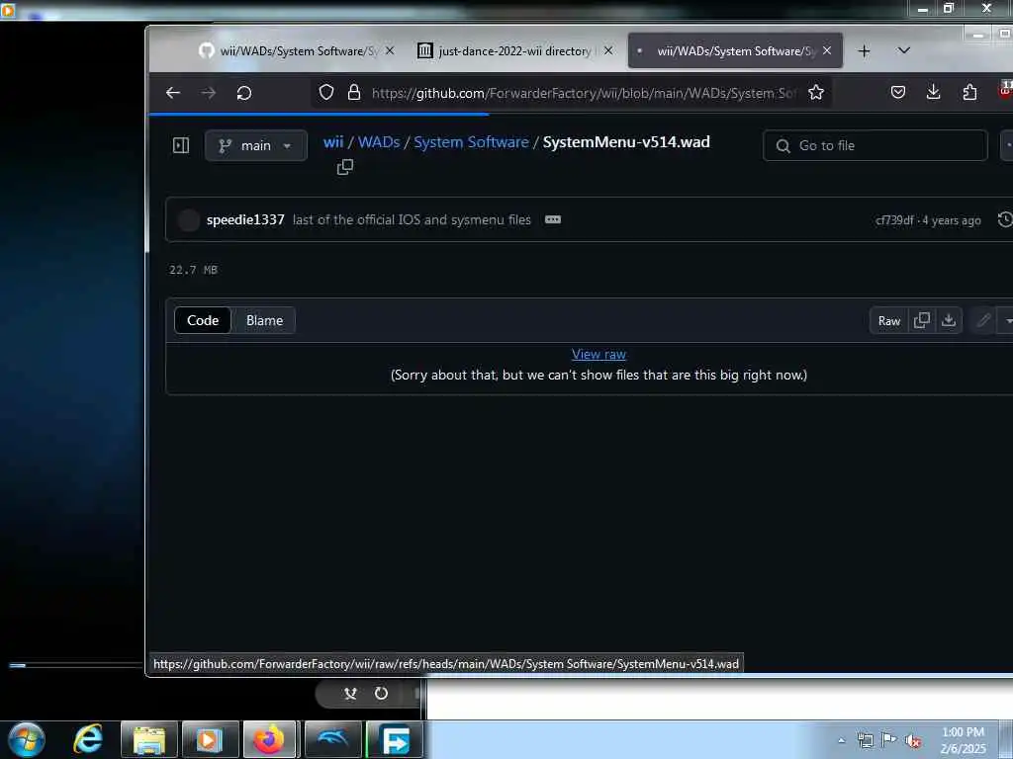Open commit cf739df link
Viewport: 1013px width, 759px height.
pyautogui.click(x=894, y=220)
